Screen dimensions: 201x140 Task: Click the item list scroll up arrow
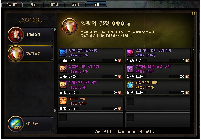click(193, 50)
